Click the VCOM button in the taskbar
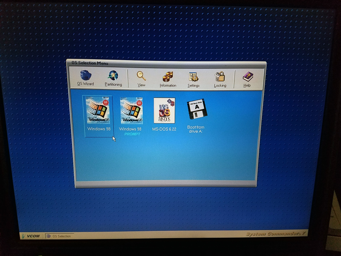The height and width of the screenshot is (256, 341). coord(31,236)
